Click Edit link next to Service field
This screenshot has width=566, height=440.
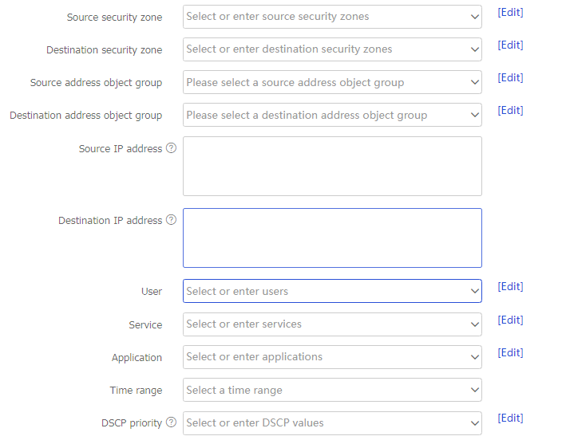(x=510, y=320)
